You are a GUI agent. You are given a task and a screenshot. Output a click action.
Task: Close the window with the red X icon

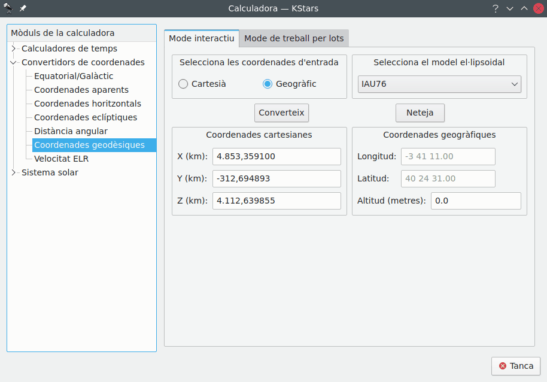click(538, 8)
